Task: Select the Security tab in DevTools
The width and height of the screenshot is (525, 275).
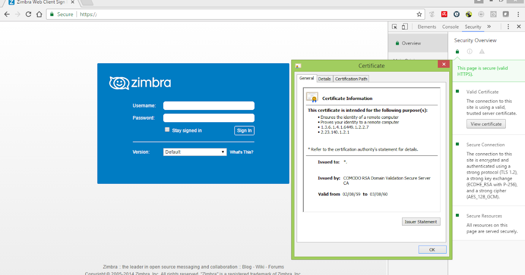Action: pyautogui.click(x=473, y=27)
